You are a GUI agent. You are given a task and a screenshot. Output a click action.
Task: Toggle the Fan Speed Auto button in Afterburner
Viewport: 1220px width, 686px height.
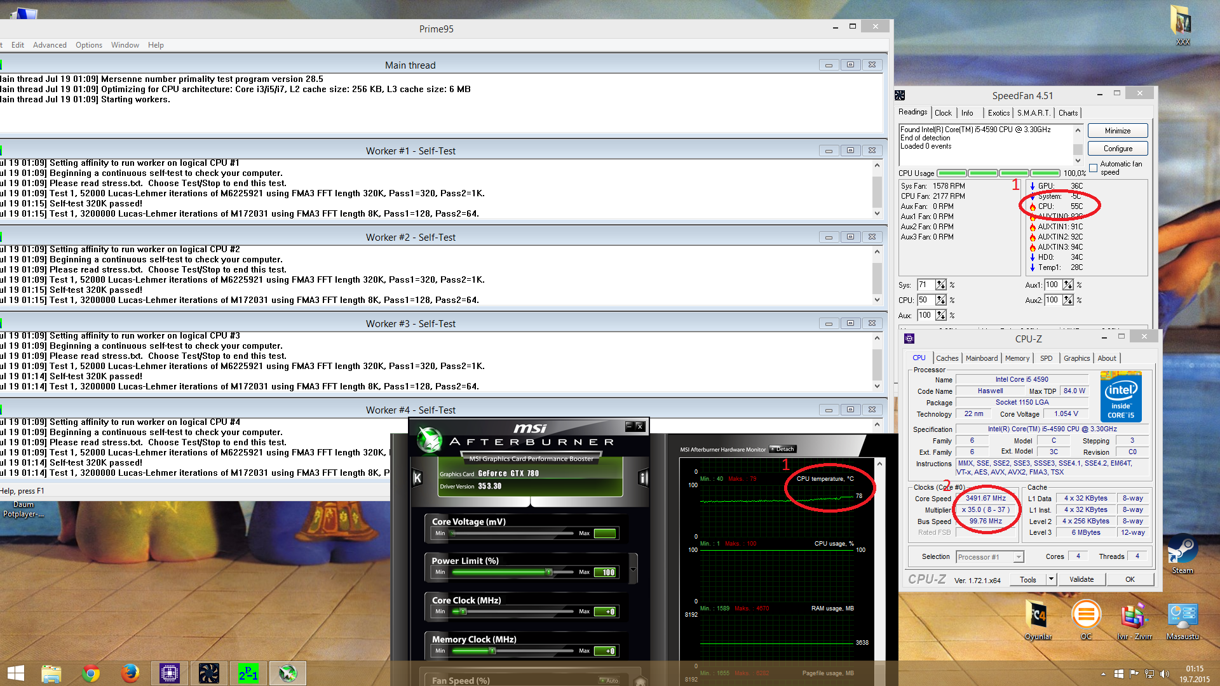pos(609,680)
